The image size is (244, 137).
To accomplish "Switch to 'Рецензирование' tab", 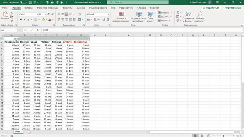I will (98, 8).
